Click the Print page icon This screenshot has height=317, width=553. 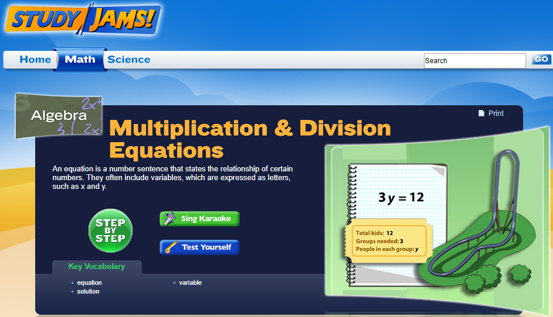(481, 113)
